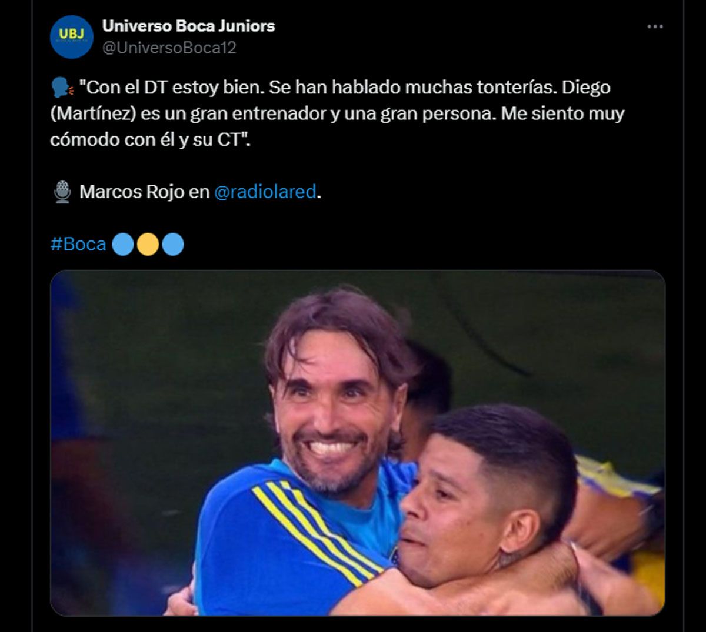
Task: Click the speaking head emoji before the quote
Action: pyautogui.click(x=62, y=88)
